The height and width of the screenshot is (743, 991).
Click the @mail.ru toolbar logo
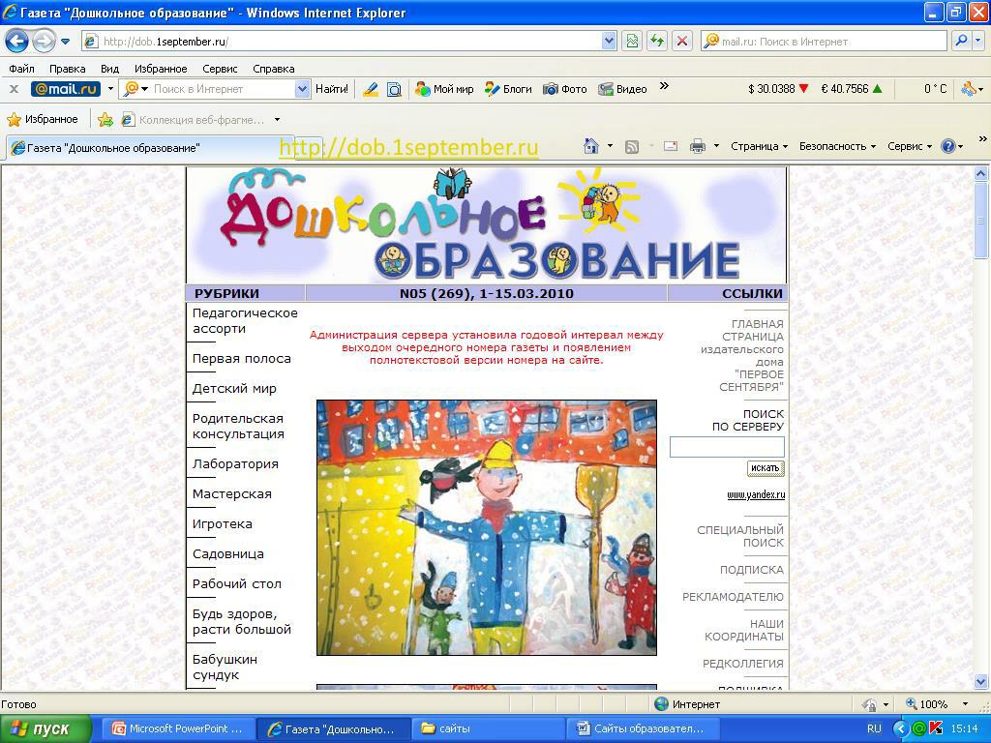point(66,89)
